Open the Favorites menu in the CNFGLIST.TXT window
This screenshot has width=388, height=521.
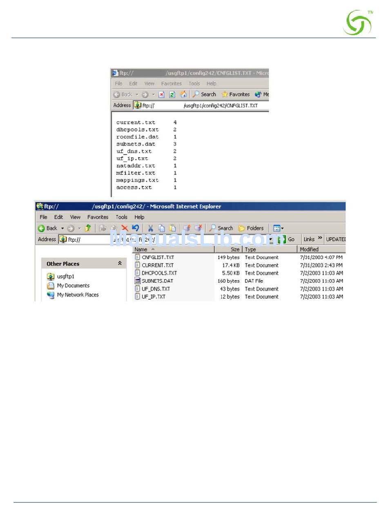pos(171,83)
